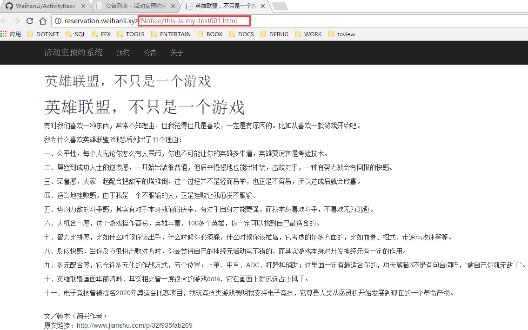Image resolution: width=528 pixels, height=330 pixels.
Task: Click the line starting 十、英雄联盟画面华丽清晰
Action: coord(176,279)
